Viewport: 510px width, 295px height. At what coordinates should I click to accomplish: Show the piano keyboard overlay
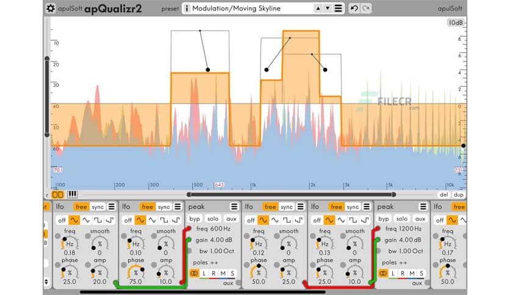coord(72,195)
